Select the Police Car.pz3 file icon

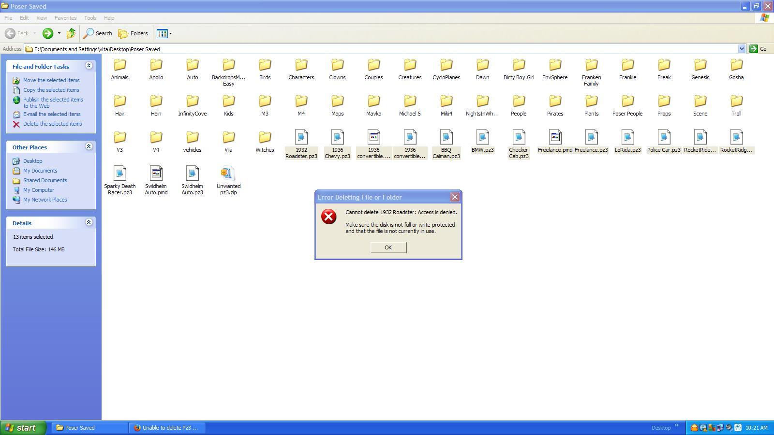(664, 137)
